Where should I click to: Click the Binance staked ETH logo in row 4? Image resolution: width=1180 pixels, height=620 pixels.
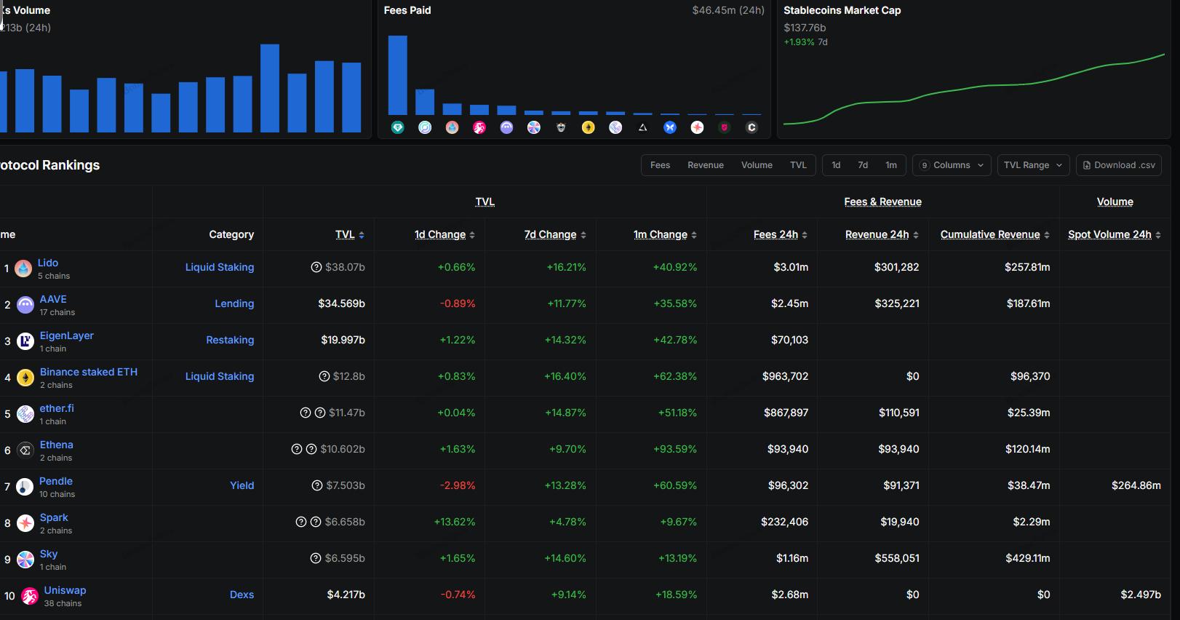[25, 378]
